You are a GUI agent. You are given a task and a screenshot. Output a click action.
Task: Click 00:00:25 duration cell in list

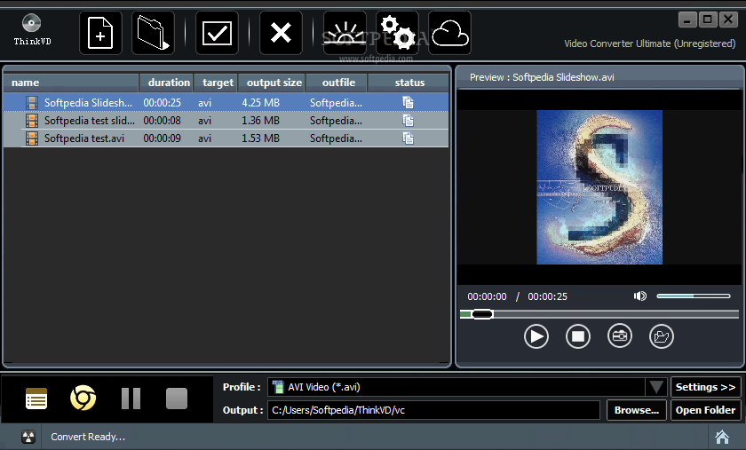[163, 103]
